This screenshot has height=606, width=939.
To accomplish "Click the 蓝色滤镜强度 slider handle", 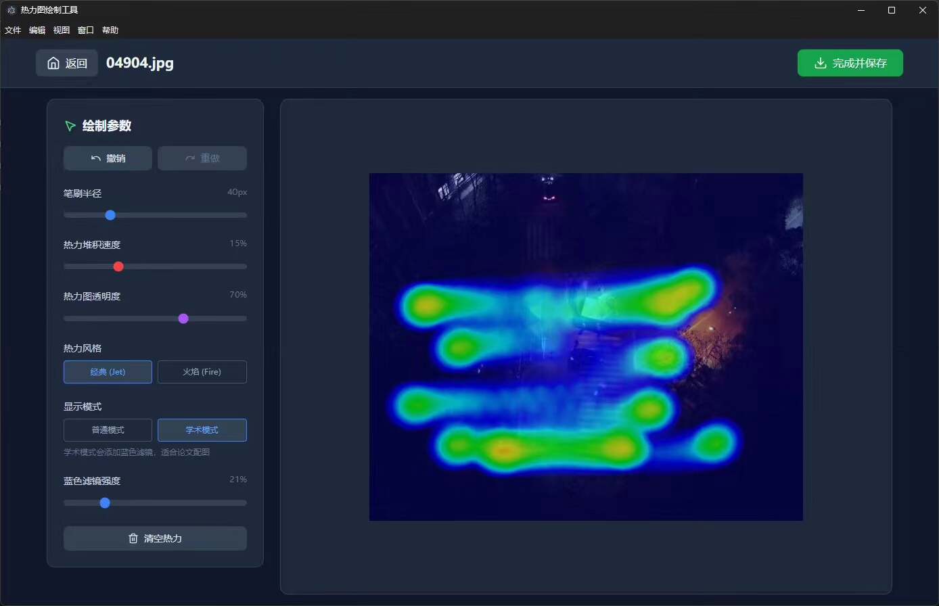I will (x=105, y=503).
